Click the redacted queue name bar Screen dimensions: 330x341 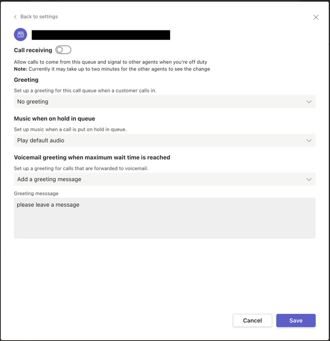pyautogui.click(x=101, y=35)
